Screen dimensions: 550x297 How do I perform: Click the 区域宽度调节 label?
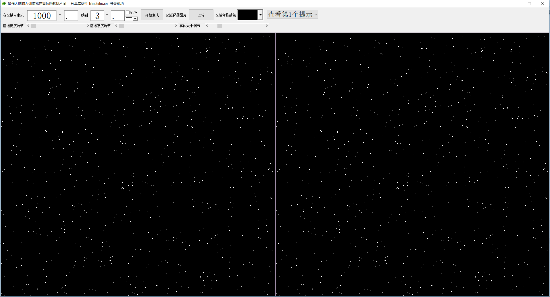(x=13, y=26)
